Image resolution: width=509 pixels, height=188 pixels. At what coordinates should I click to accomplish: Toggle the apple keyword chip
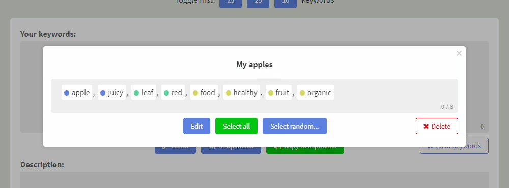(x=77, y=92)
